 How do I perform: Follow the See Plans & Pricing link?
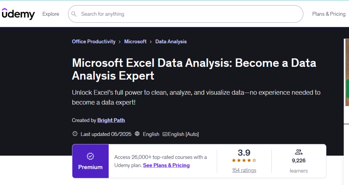tap(166, 165)
